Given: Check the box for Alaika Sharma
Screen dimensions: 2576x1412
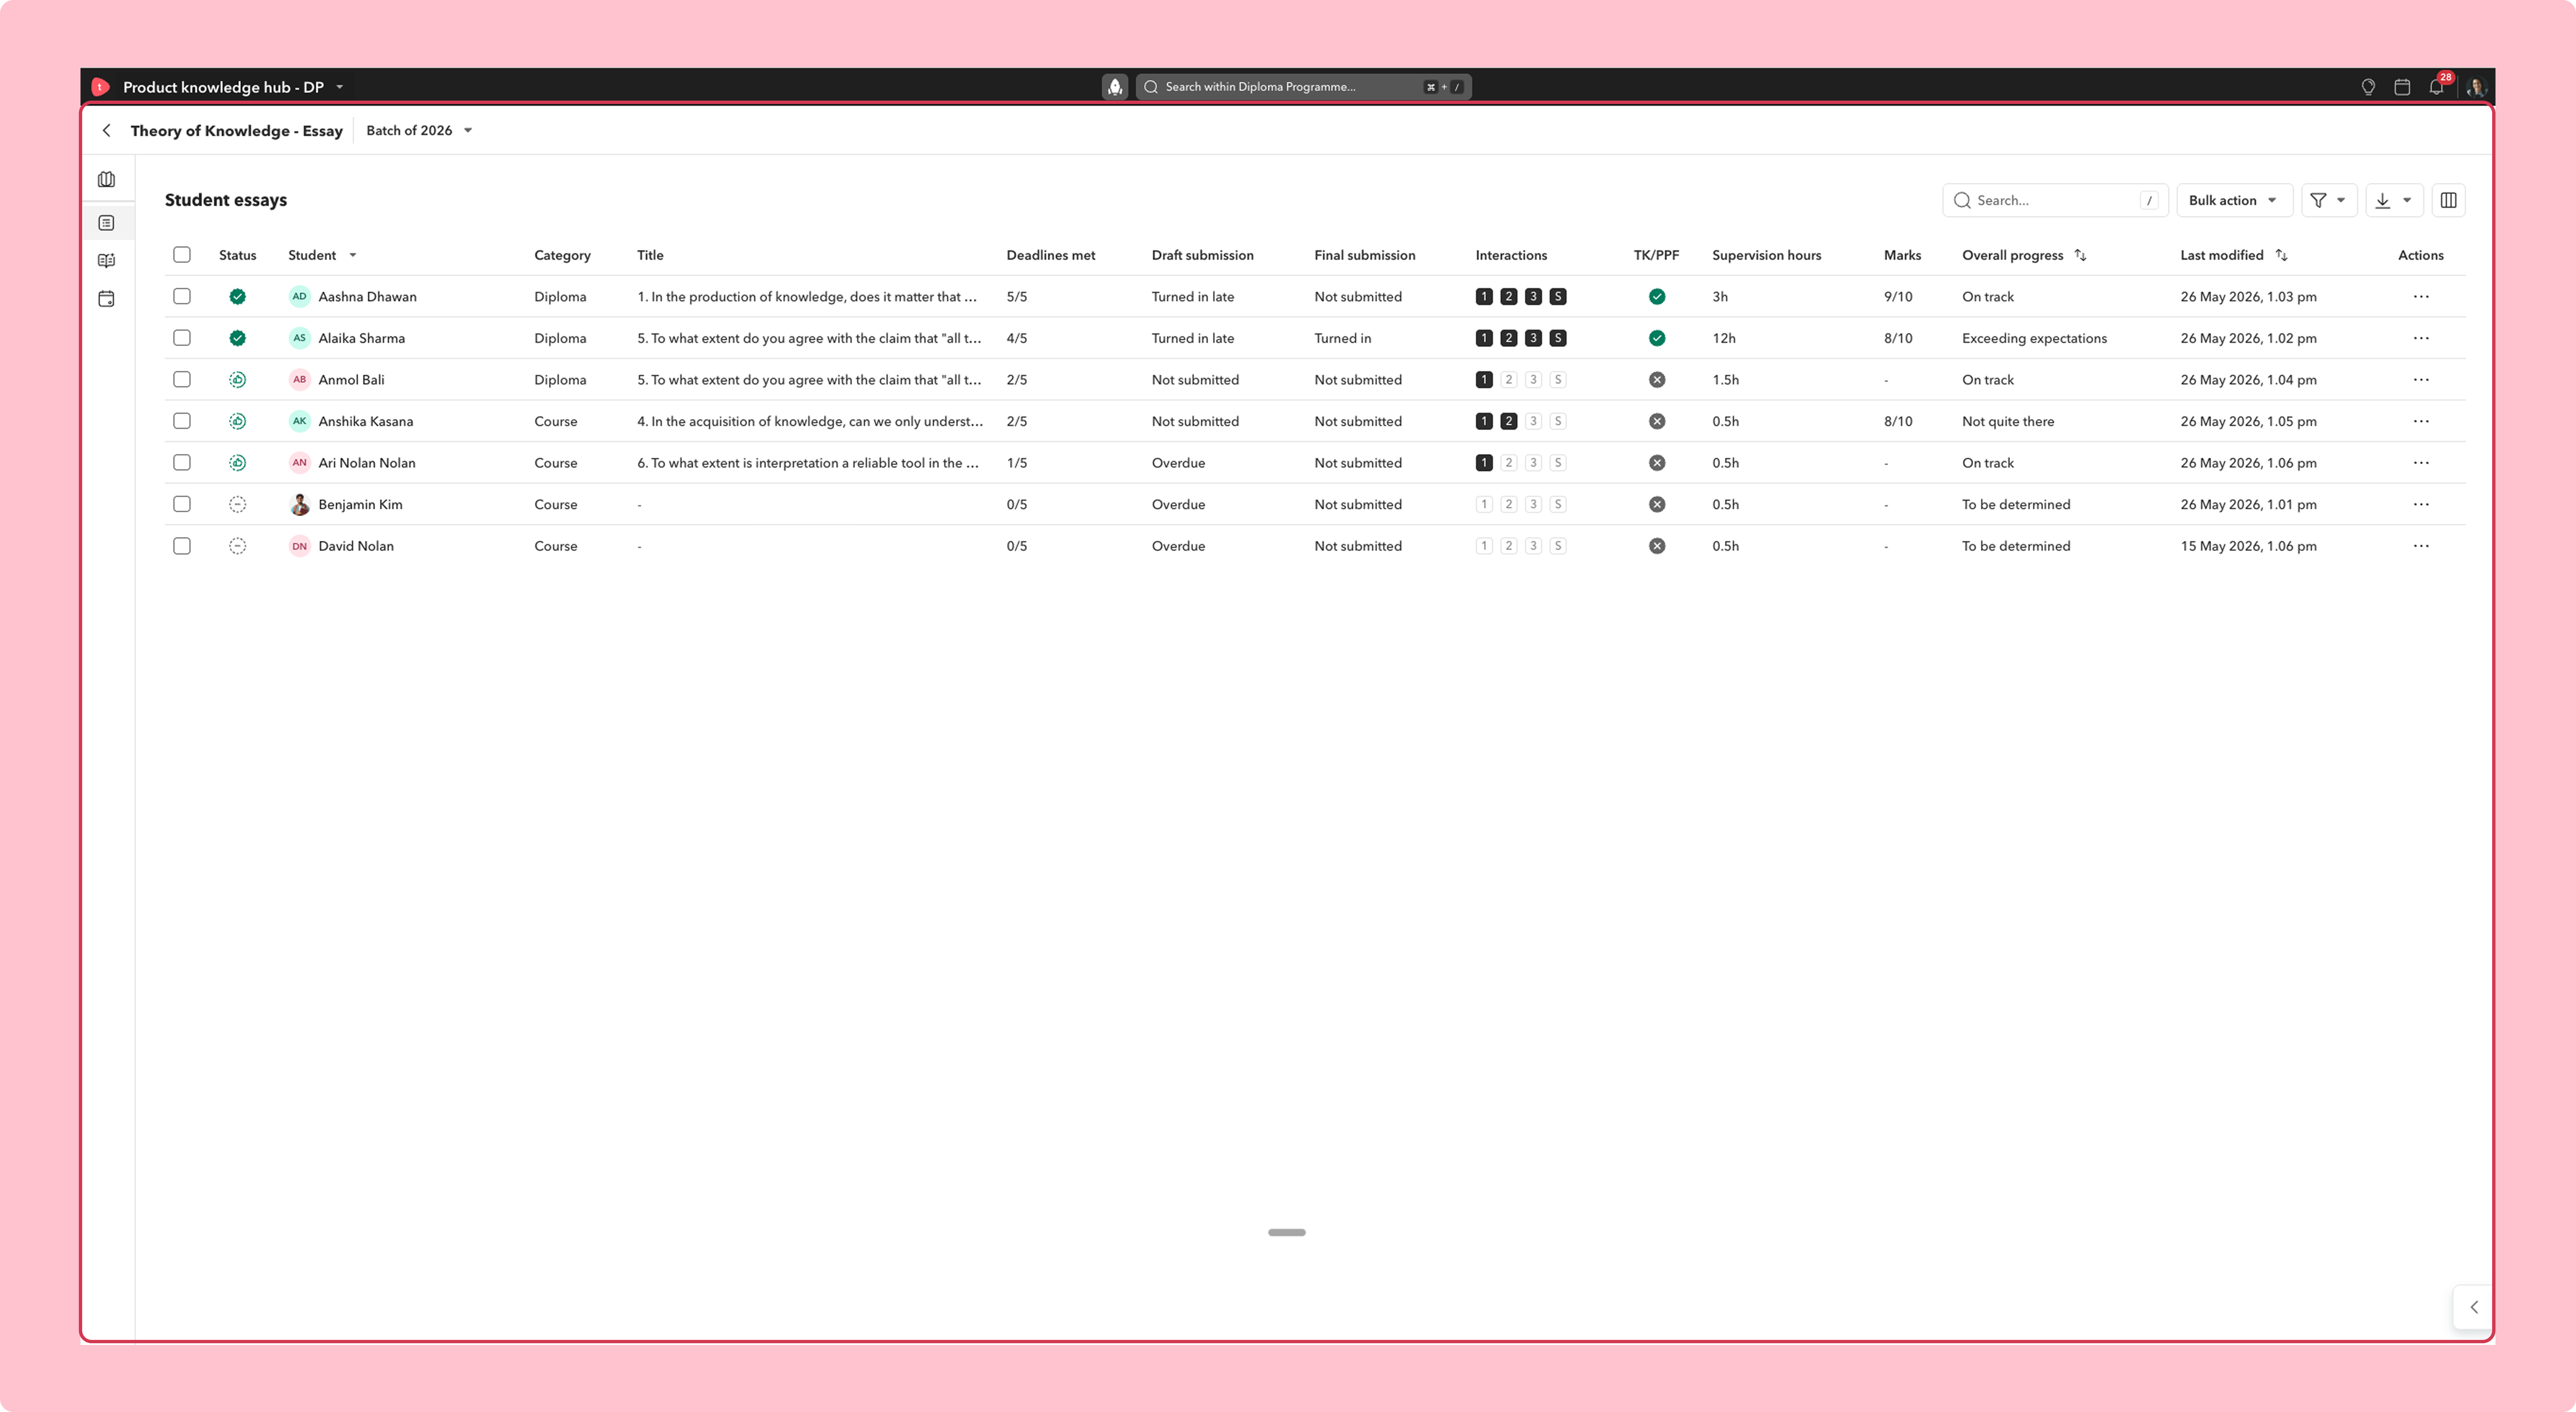Looking at the screenshot, I should pos(181,338).
